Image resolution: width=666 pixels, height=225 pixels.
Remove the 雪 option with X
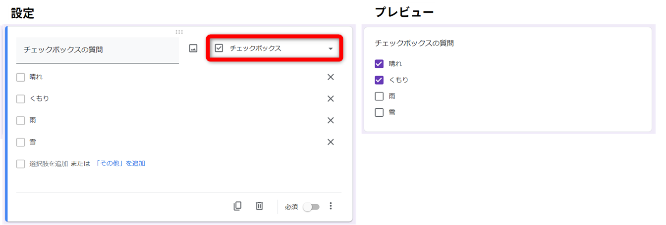point(331,142)
